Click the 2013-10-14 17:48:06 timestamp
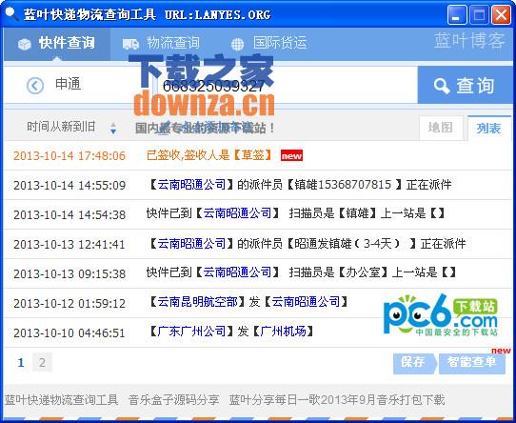 point(69,156)
